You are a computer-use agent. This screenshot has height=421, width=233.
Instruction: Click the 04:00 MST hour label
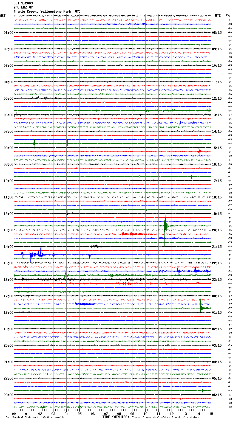(8, 82)
